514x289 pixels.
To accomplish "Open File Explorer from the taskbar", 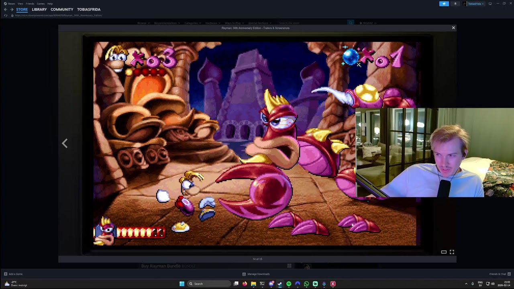I will 253,284.
